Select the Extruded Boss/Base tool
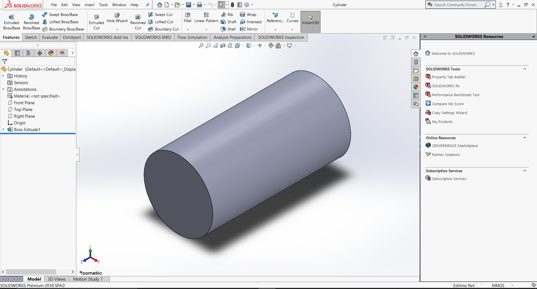Image resolution: width=537 pixels, height=289 pixels. (x=11, y=22)
